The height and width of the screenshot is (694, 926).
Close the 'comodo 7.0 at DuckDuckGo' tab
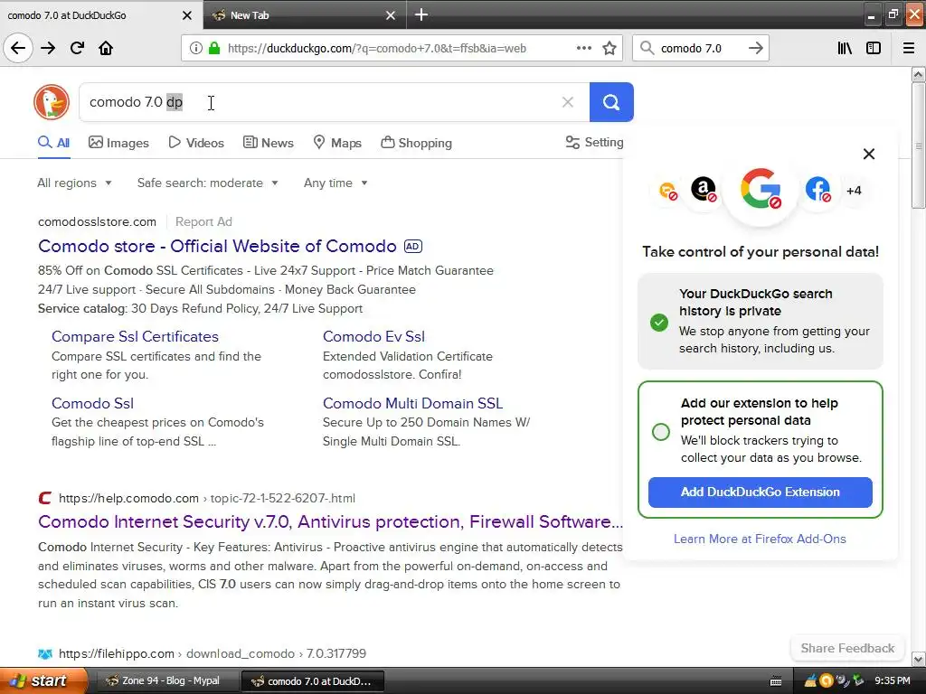[186, 15]
